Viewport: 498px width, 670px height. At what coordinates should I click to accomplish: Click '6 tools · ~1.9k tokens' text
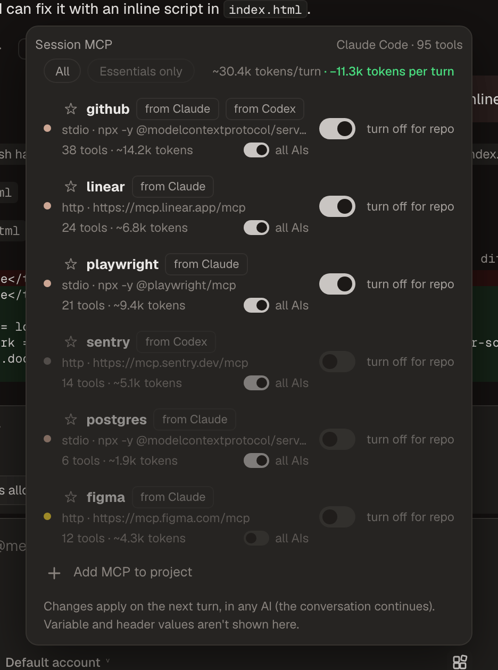click(120, 460)
